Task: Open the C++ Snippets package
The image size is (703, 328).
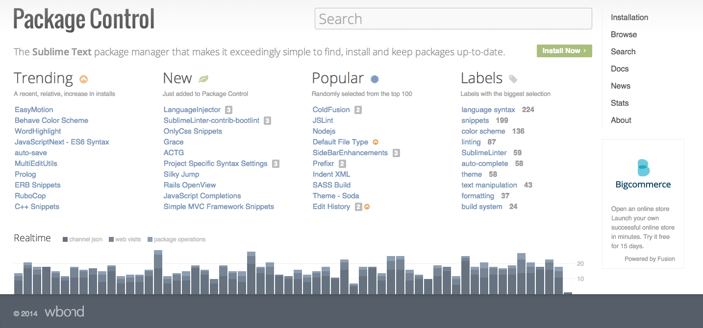Action: [x=37, y=207]
